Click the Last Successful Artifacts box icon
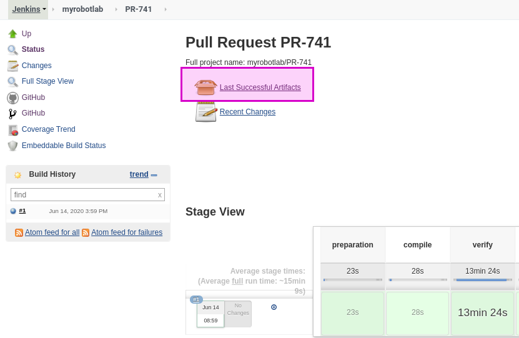This screenshot has height=338, width=519. (205, 87)
